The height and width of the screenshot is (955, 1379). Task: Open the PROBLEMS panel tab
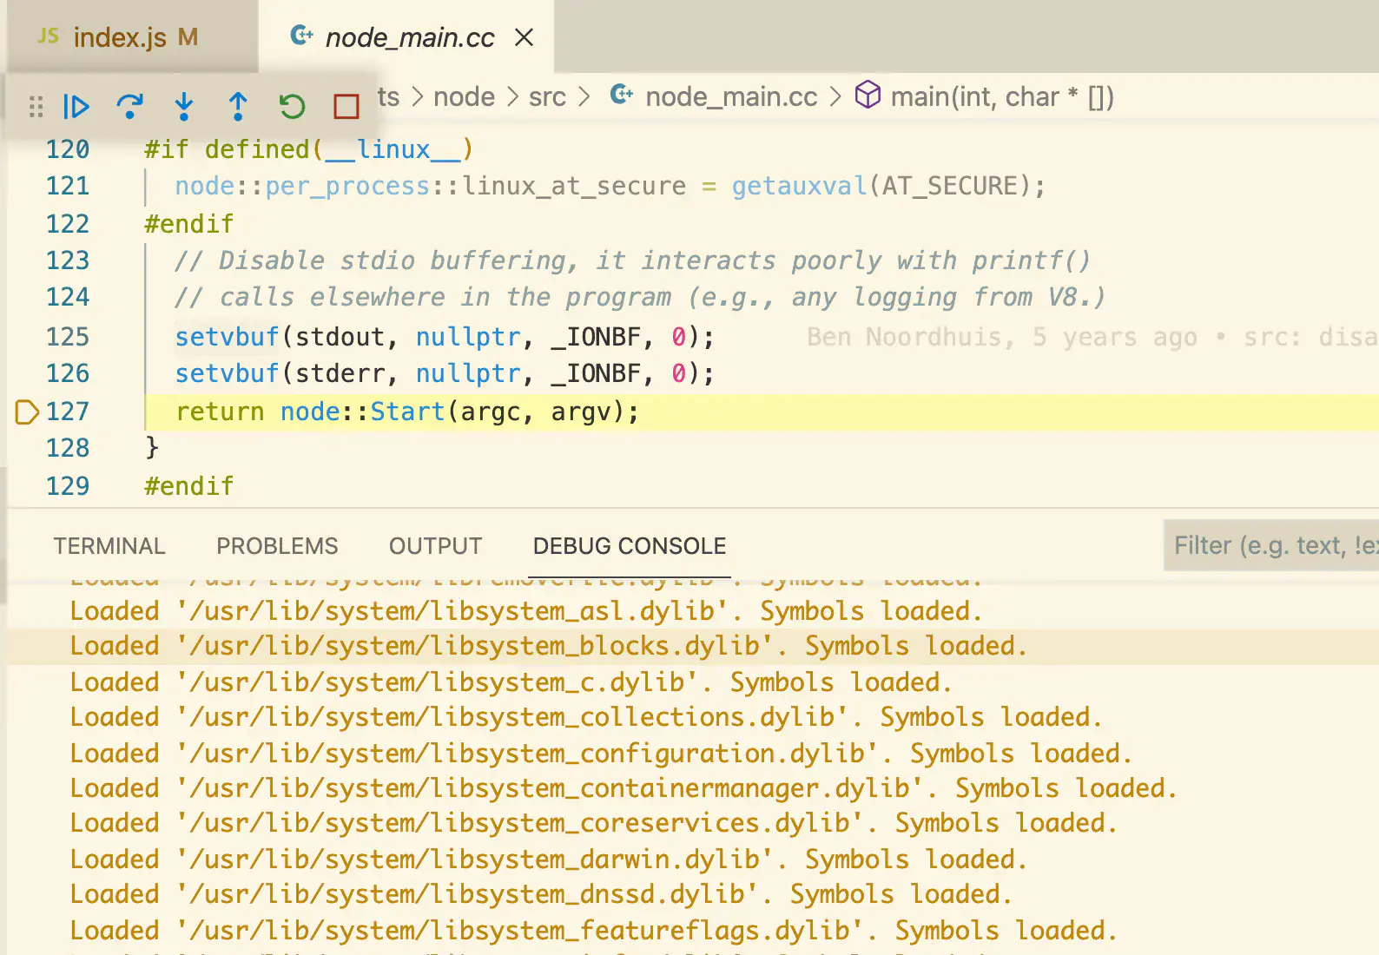277,546
